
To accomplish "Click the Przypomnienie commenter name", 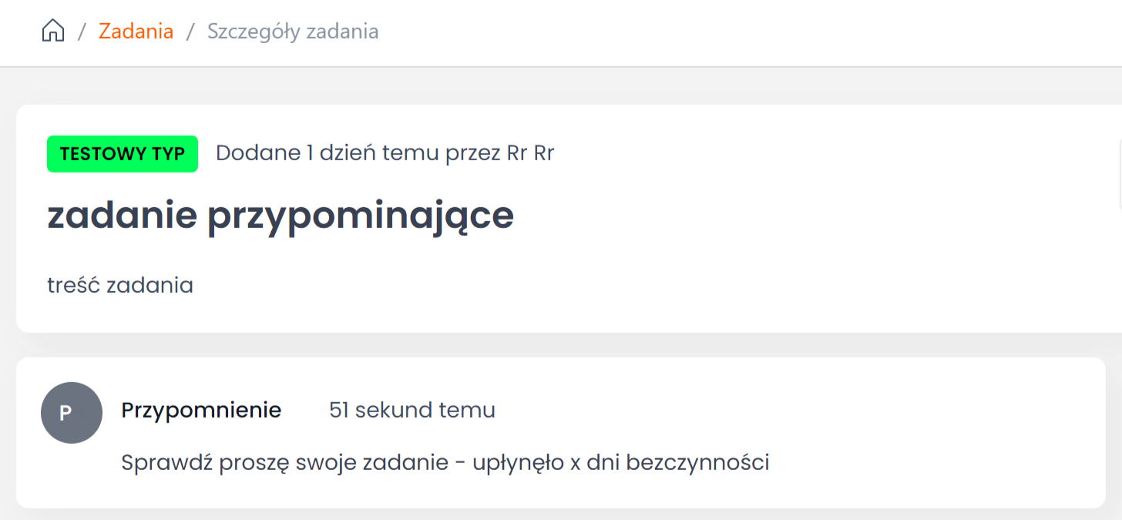I will (201, 411).
